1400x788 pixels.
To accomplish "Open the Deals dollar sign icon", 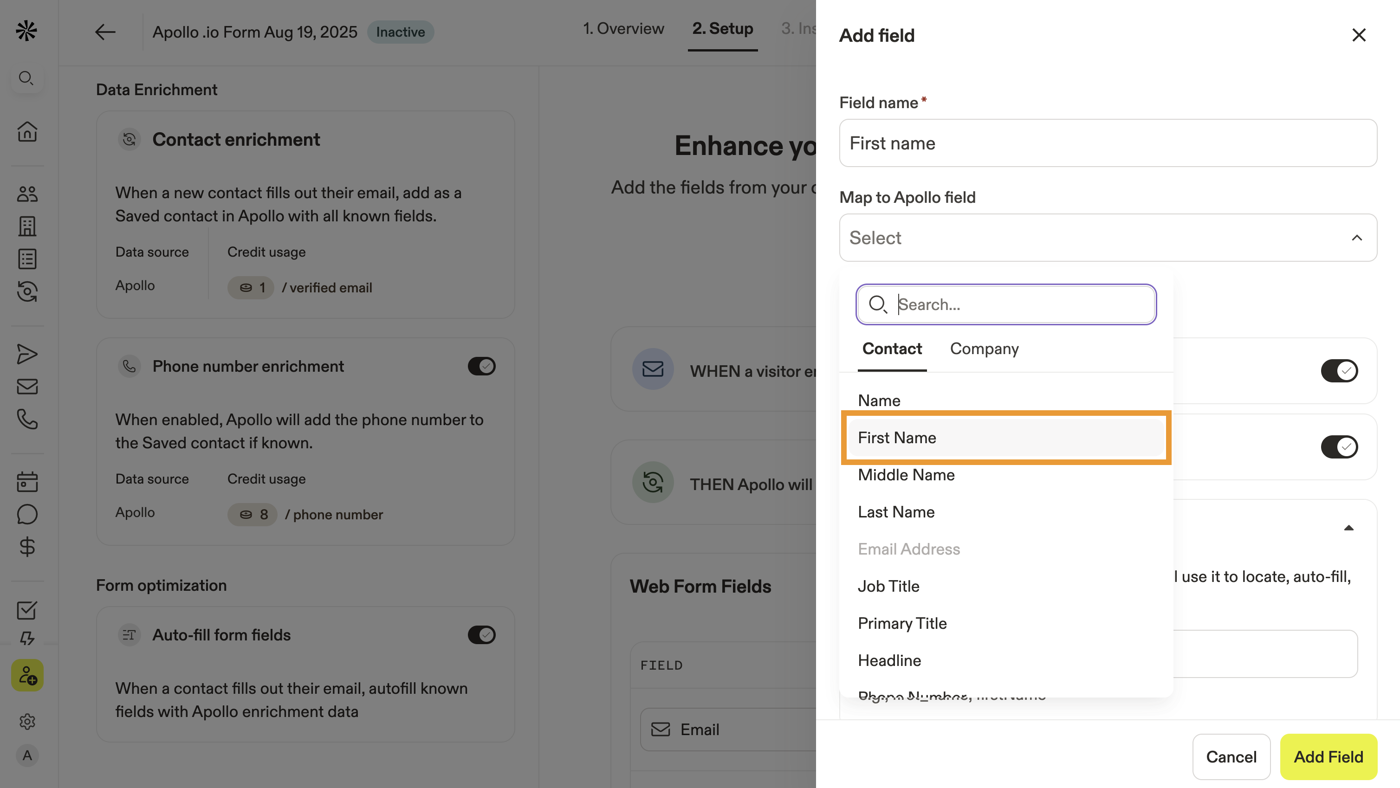I will tap(27, 547).
